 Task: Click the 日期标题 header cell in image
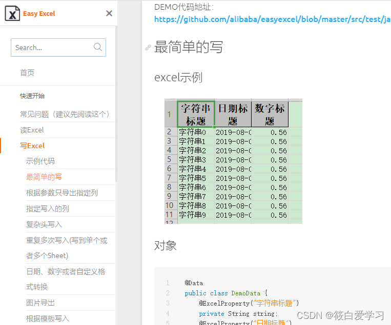coord(233,114)
